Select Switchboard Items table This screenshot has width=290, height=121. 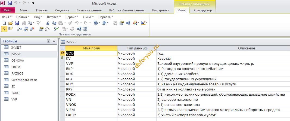[29, 80]
